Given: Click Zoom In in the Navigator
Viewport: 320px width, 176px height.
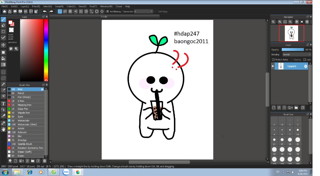Looking at the screenshot, I should pyautogui.click(x=280, y=22).
